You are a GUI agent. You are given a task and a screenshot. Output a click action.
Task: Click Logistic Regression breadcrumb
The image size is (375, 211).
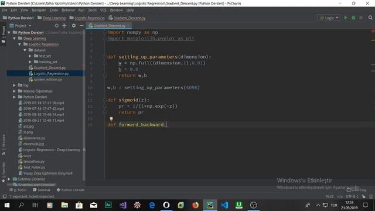90,18
